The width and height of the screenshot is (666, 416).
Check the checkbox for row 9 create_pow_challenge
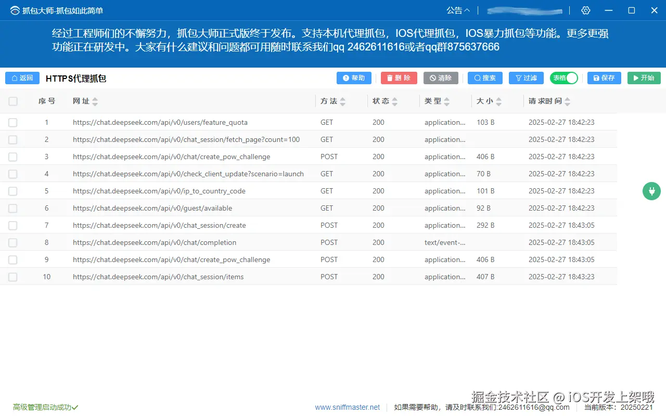13,260
